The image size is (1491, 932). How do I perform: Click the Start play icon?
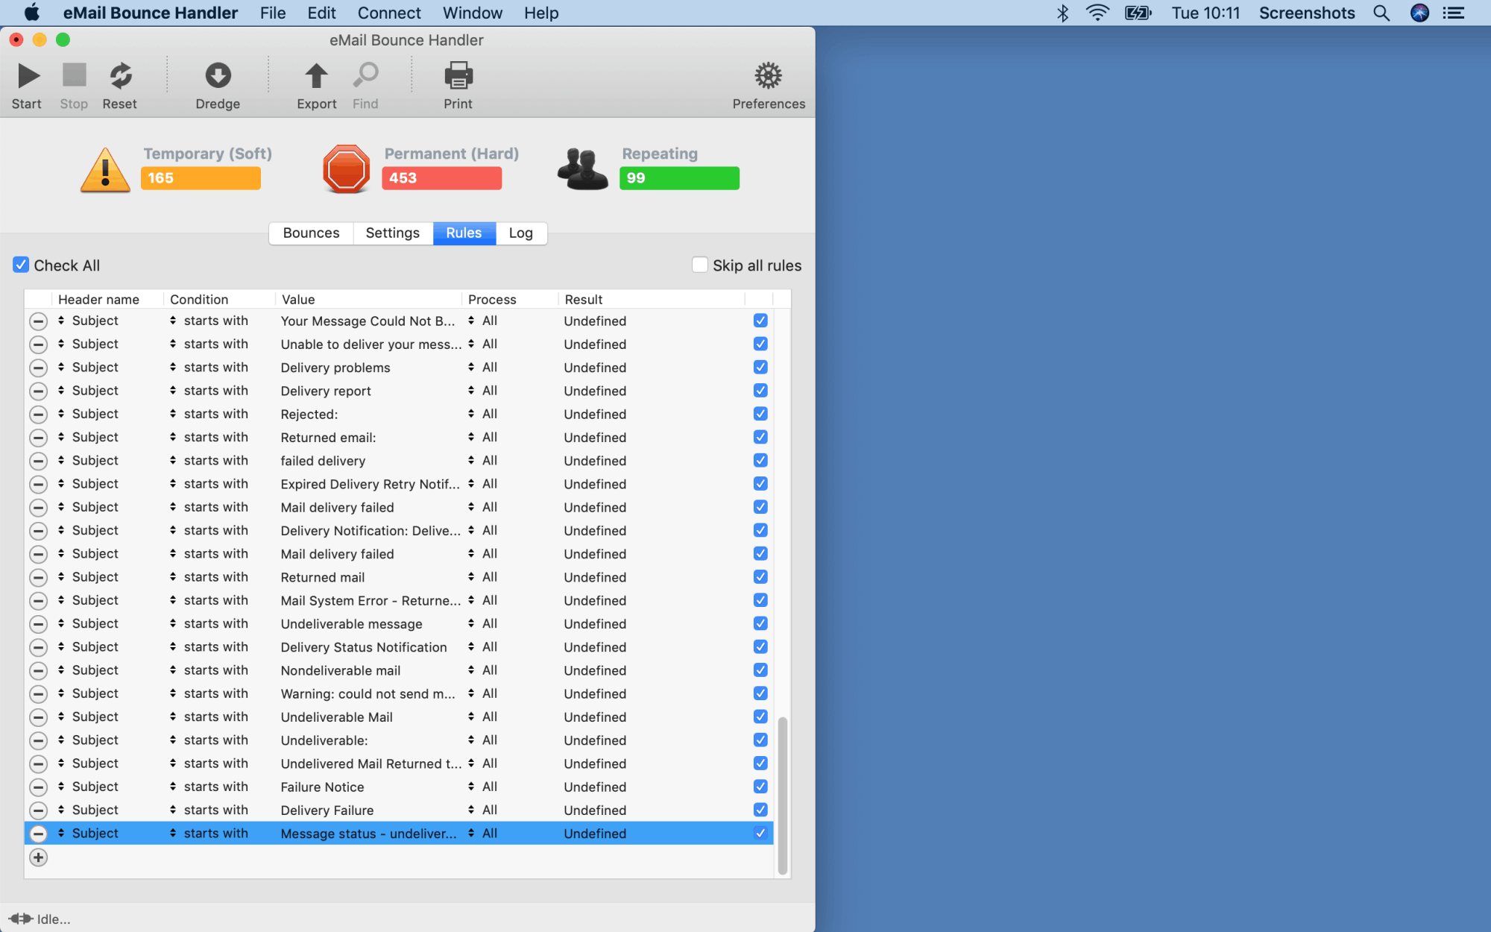pyautogui.click(x=28, y=75)
